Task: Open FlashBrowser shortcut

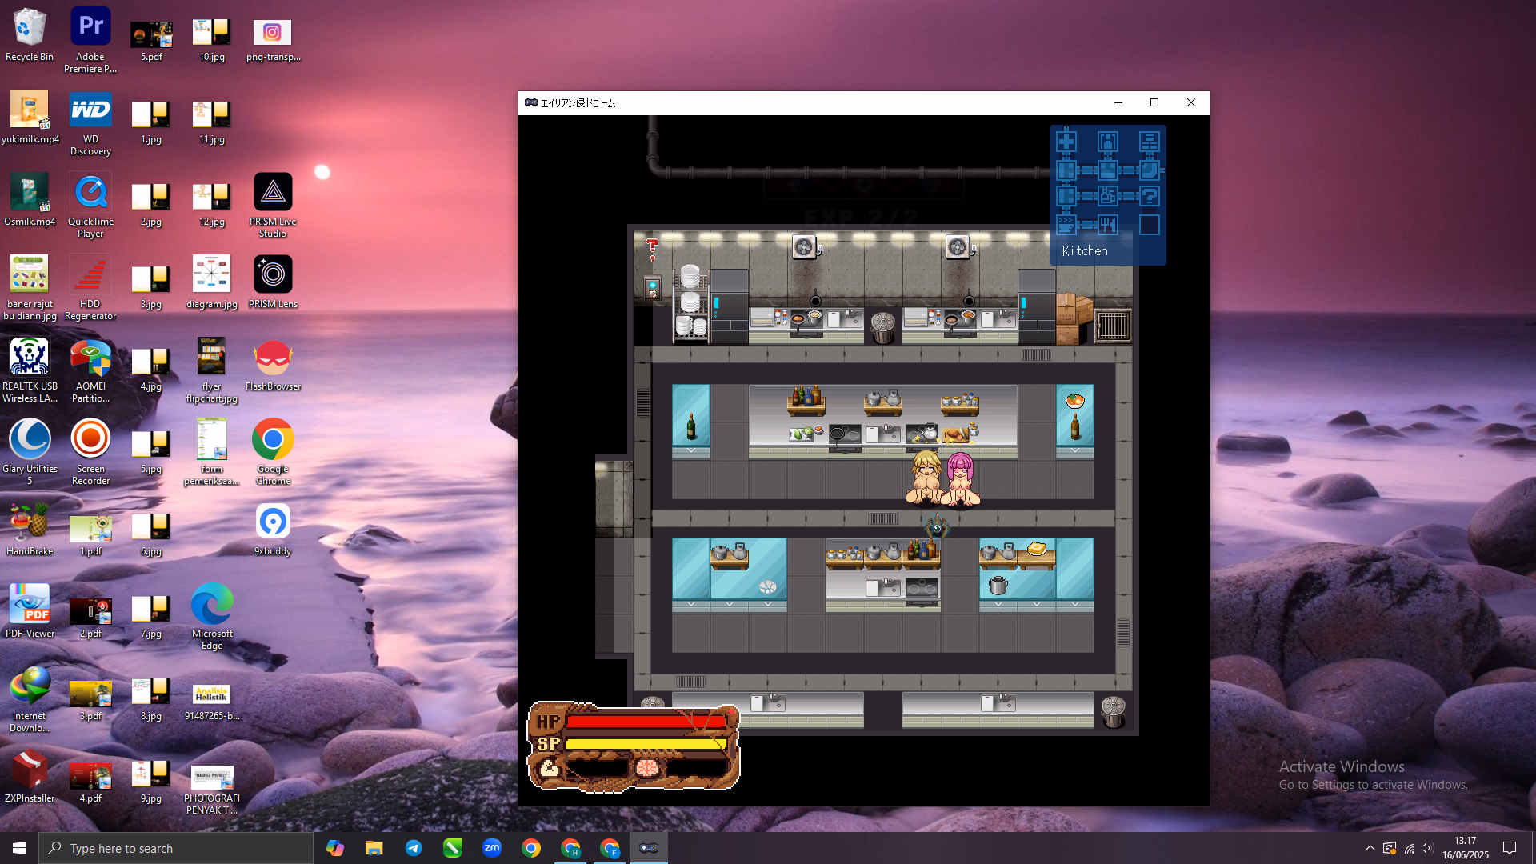Action: tap(273, 365)
